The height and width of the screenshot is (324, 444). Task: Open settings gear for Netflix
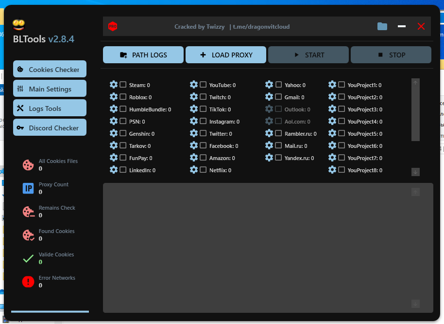194,170
